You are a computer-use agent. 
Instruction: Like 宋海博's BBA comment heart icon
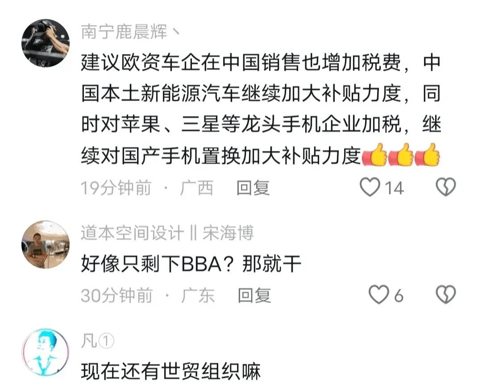pos(379,295)
